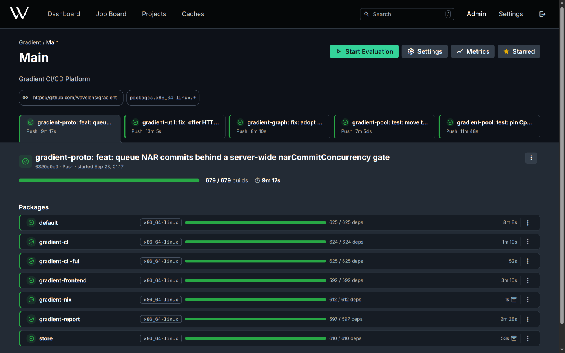
Task: Open kebab menu for default package
Action: [527, 223]
